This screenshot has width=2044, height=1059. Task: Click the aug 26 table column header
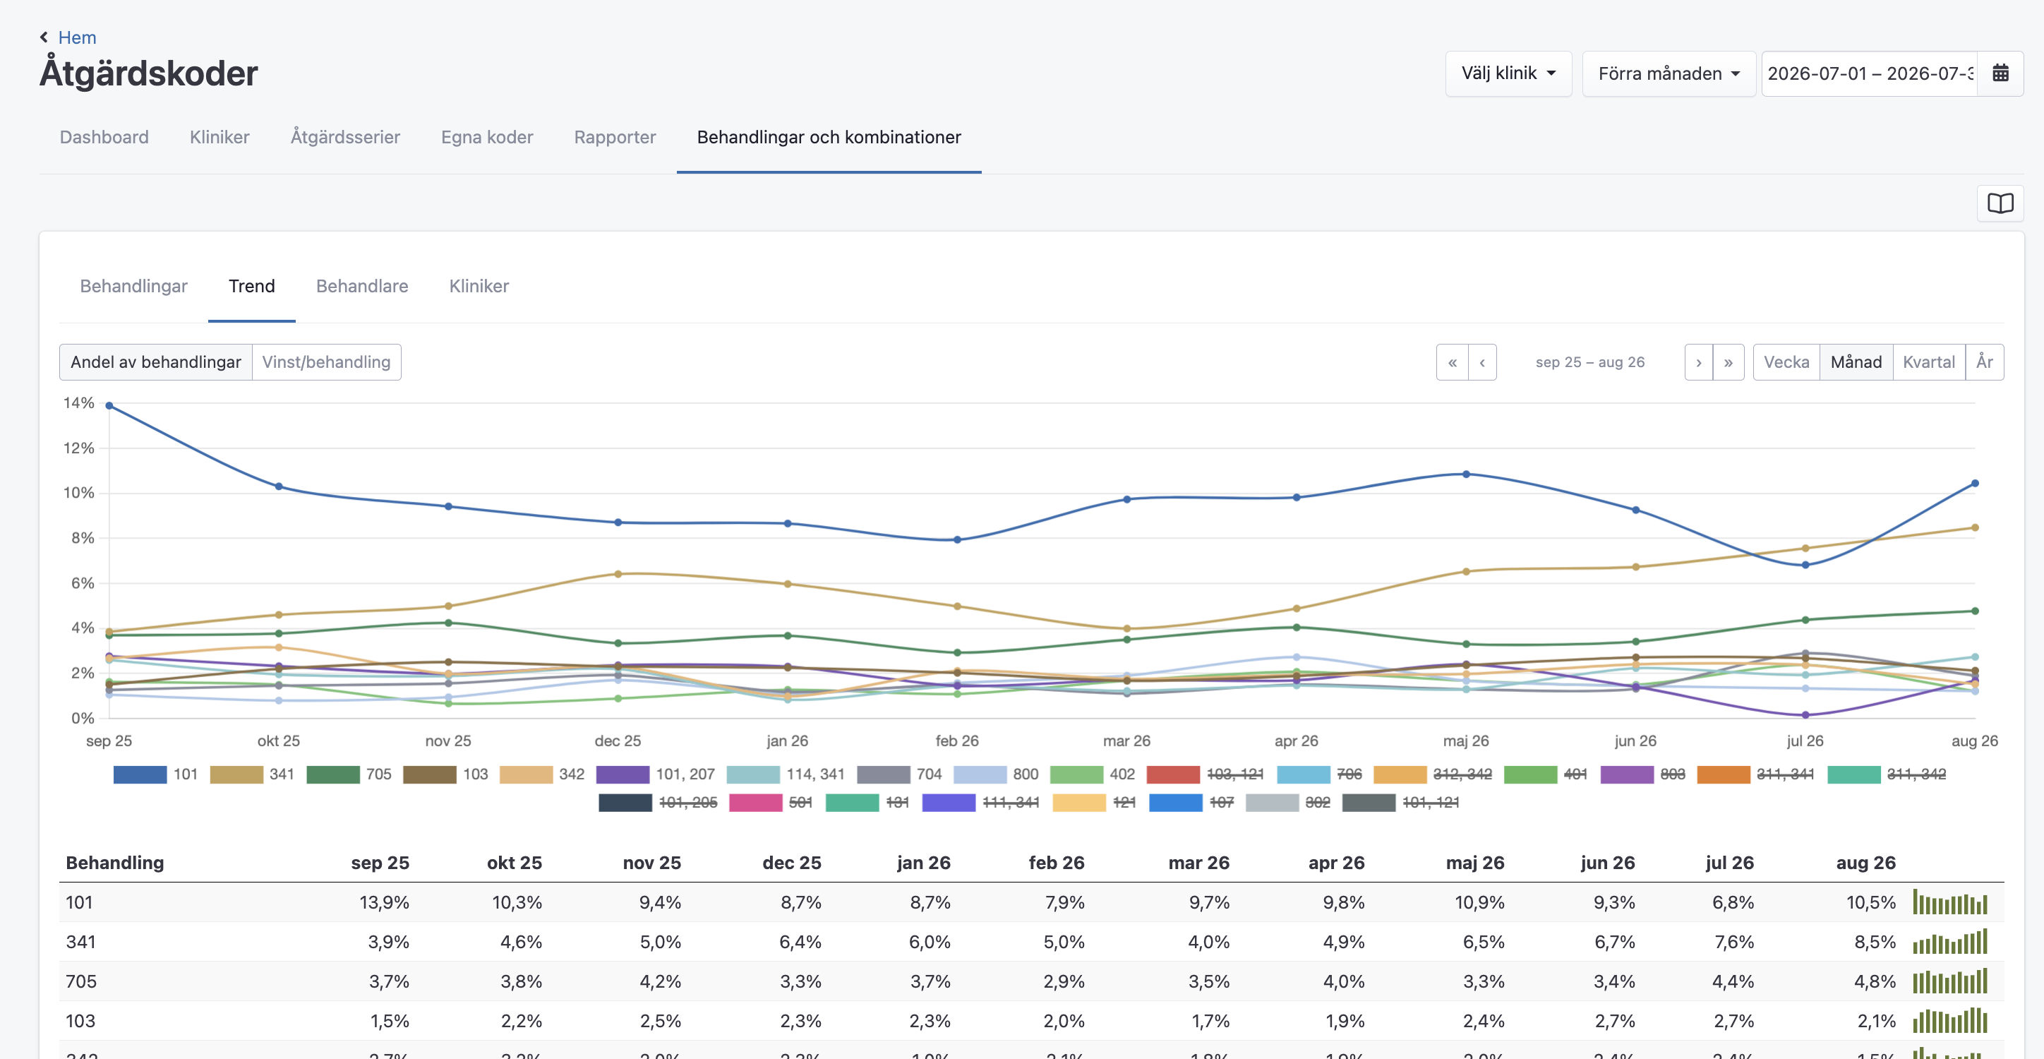1865,863
